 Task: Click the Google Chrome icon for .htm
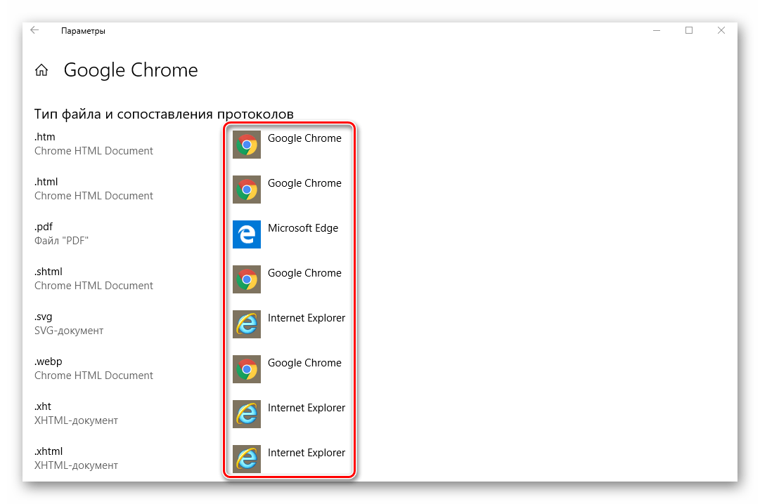pyautogui.click(x=247, y=145)
